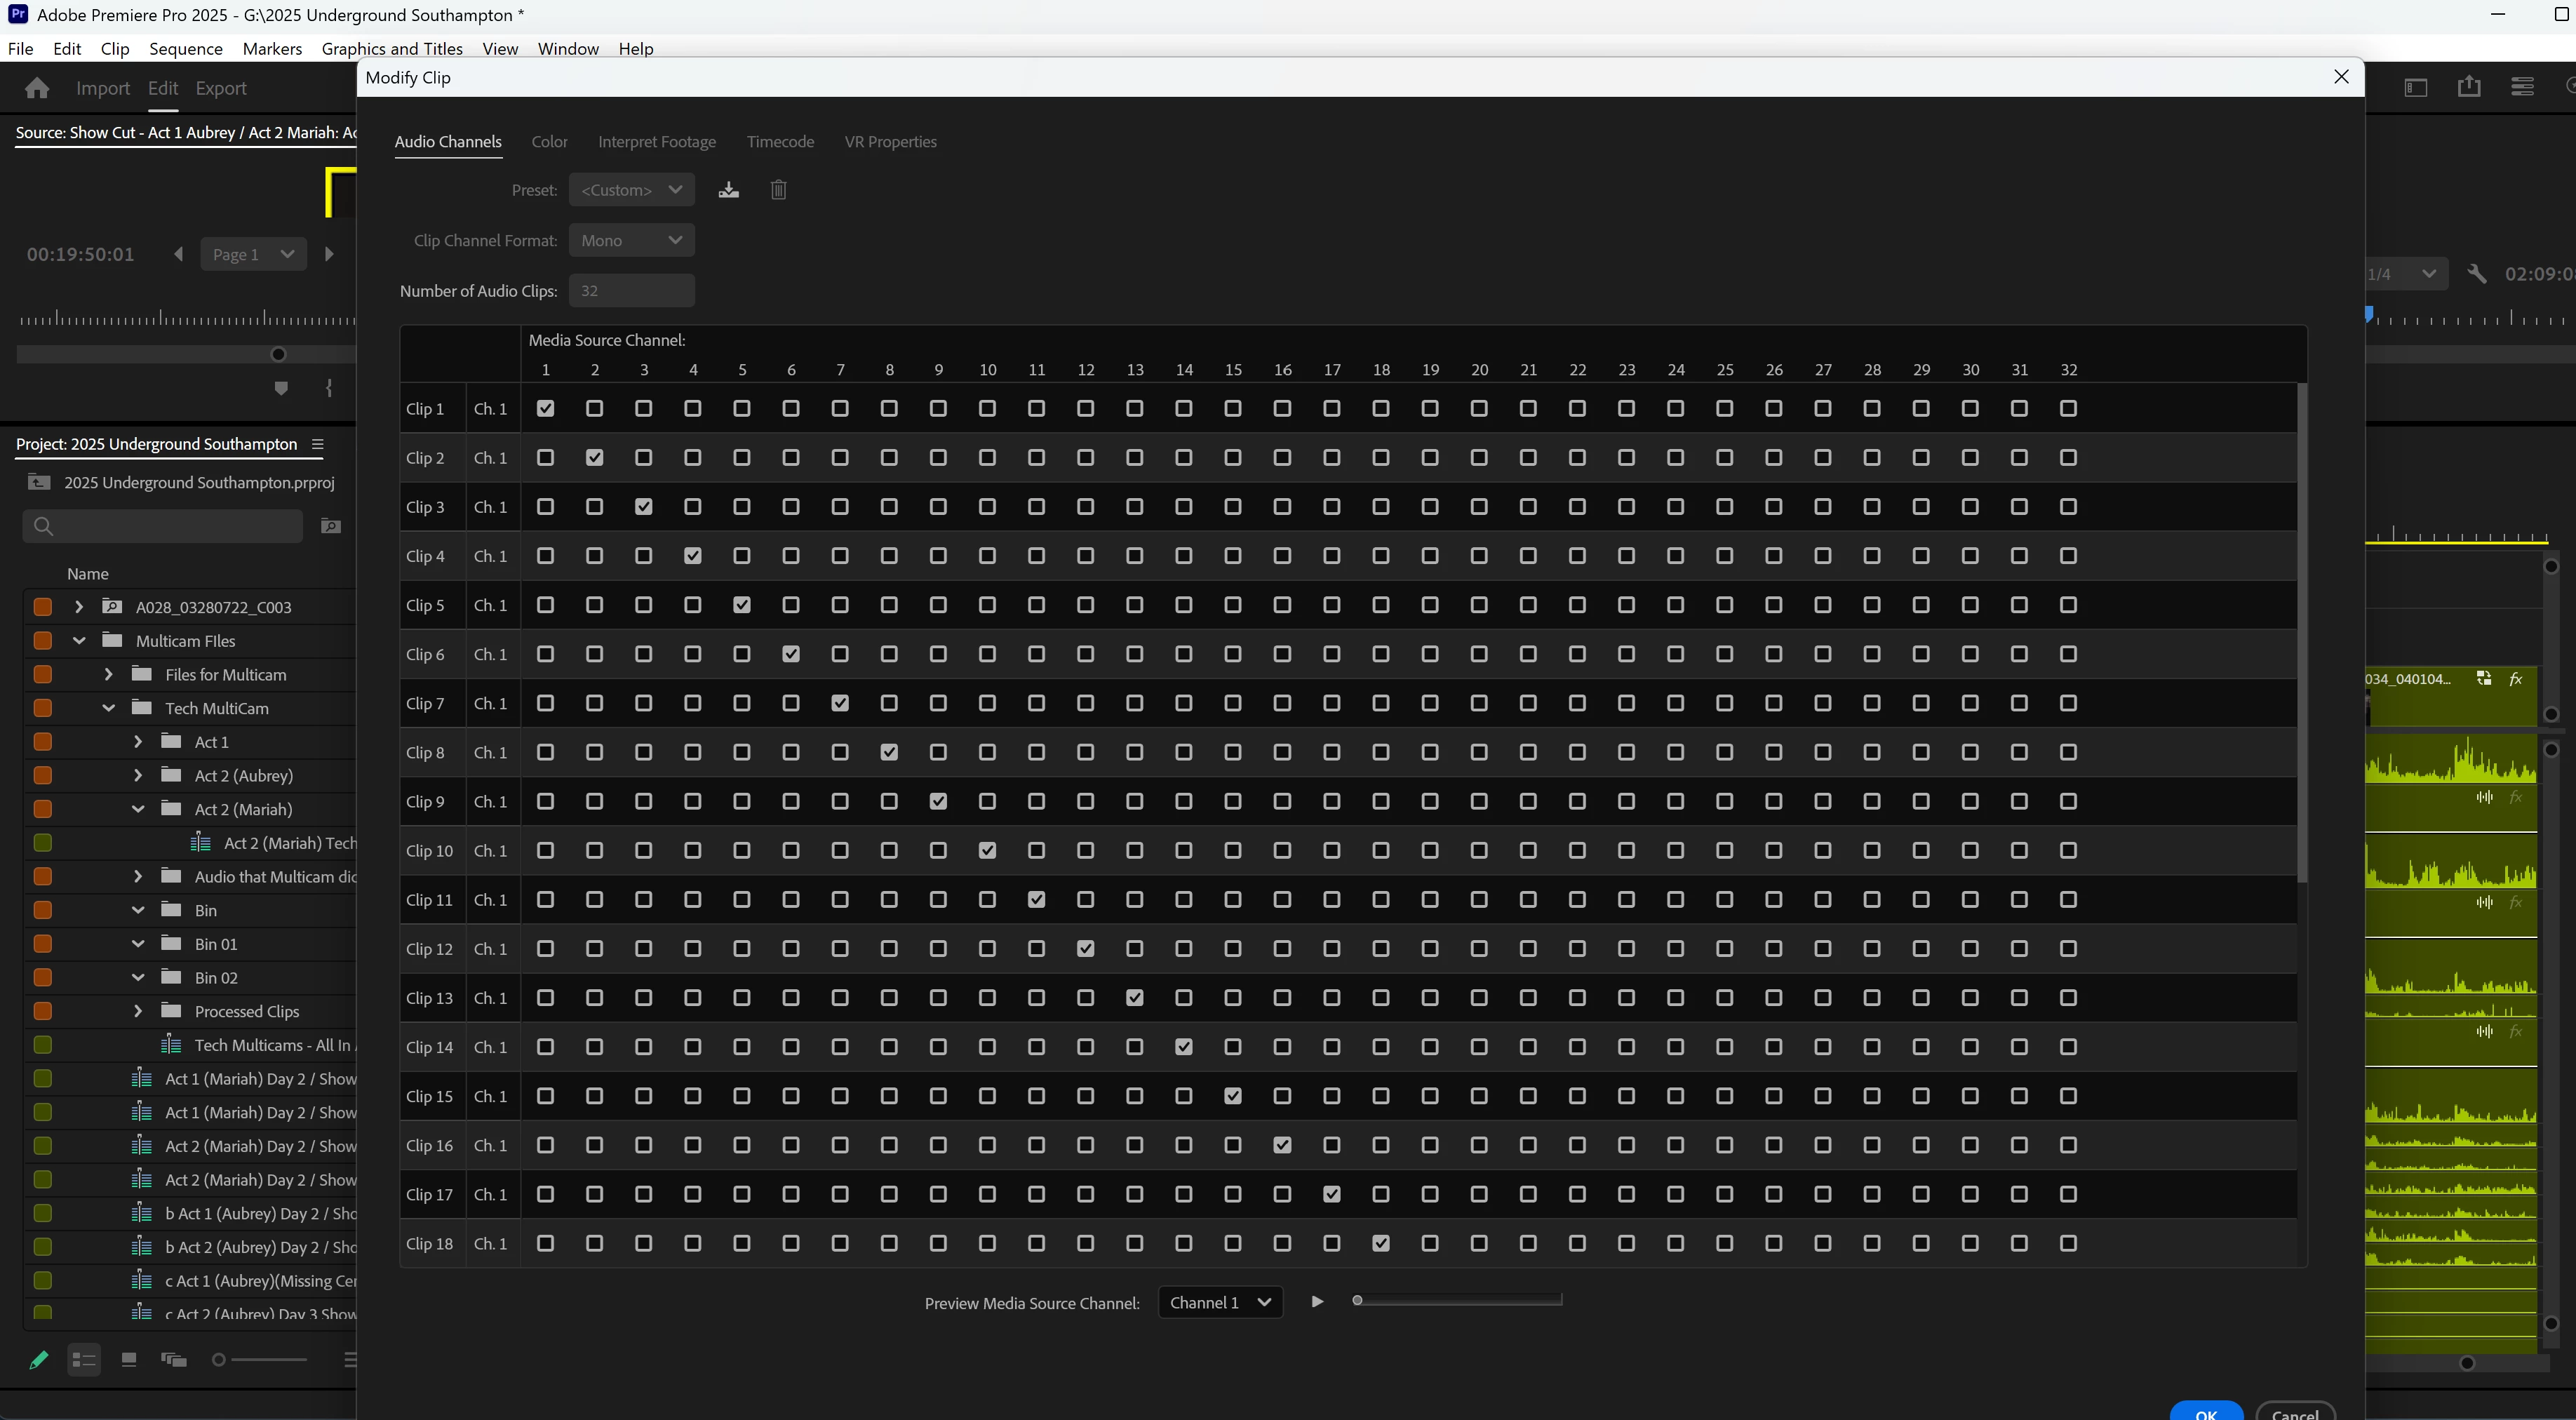Check Clip 5 source channel 6 checkbox
The height and width of the screenshot is (1420, 2576).
(791, 605)
